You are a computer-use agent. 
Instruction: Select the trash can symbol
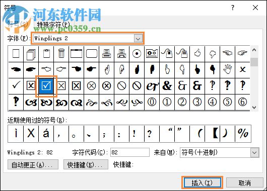point(61,54)
